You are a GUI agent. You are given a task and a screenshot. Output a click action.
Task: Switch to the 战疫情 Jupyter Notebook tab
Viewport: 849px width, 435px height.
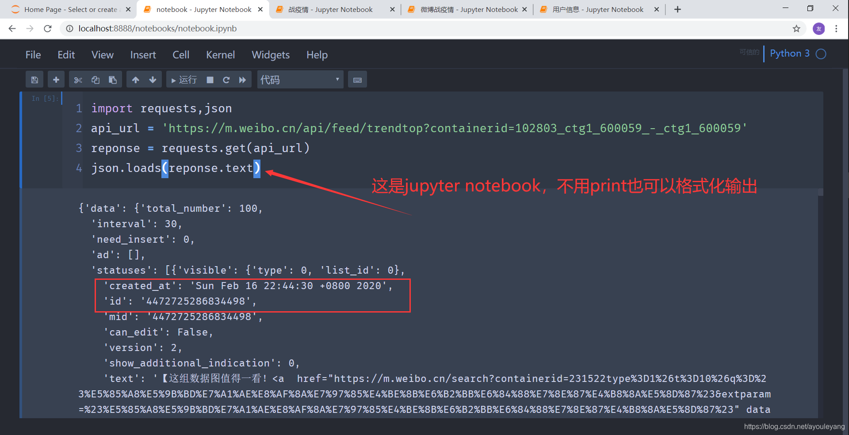click(x=335, y=9)
